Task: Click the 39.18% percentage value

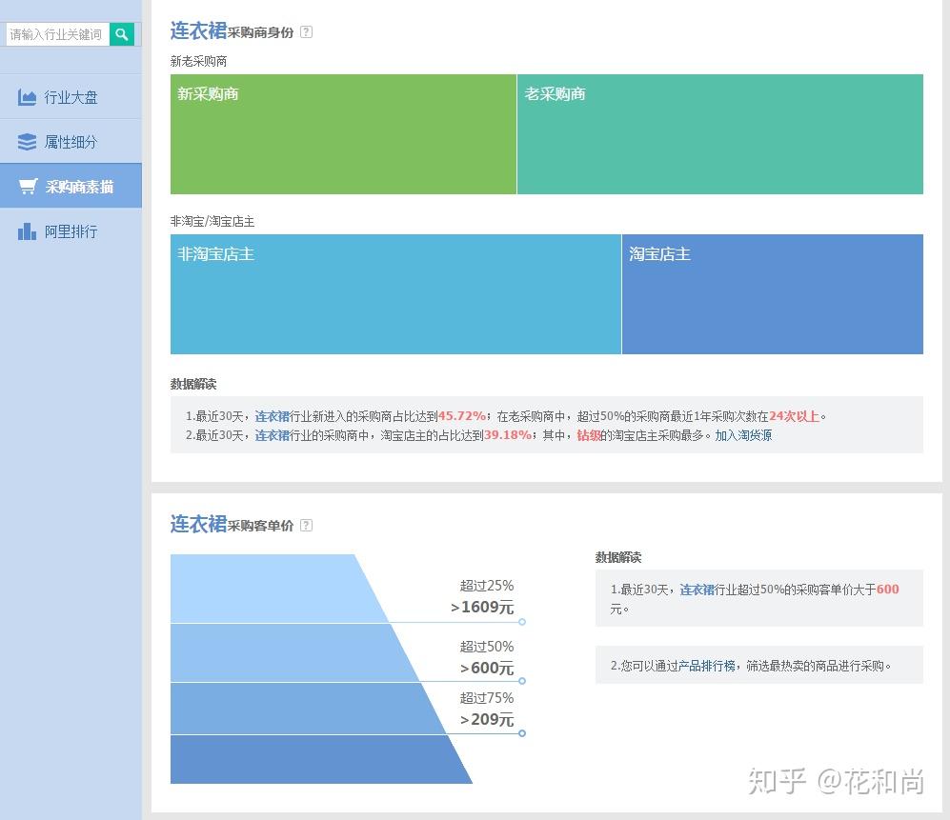Action: coord(507,435)
